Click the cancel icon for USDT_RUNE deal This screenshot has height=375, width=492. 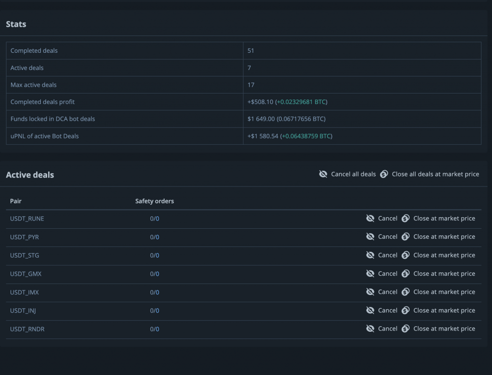[370, 219]
